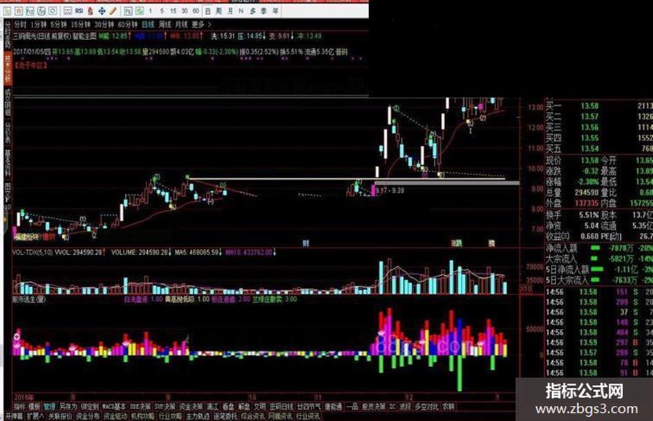
Task: Click the RSI indicator toolbar icon
Action: pos(79,11)
